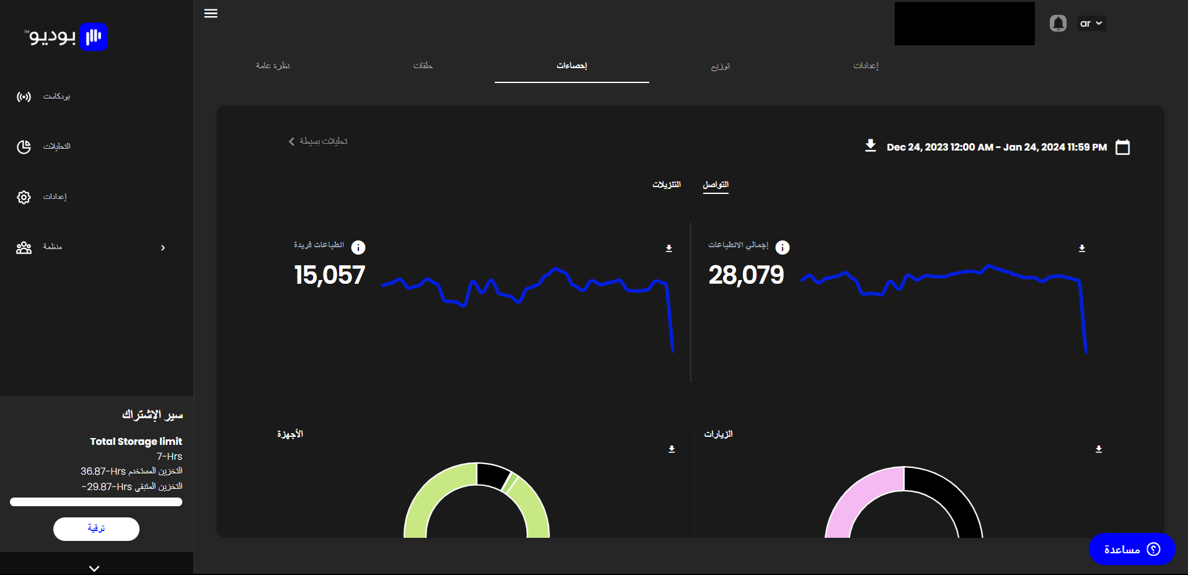Click the total impressions line chart
Image resolution: width=1188 pixels, height=575 pixels.
pyautogui.click(x=943, y=308)
